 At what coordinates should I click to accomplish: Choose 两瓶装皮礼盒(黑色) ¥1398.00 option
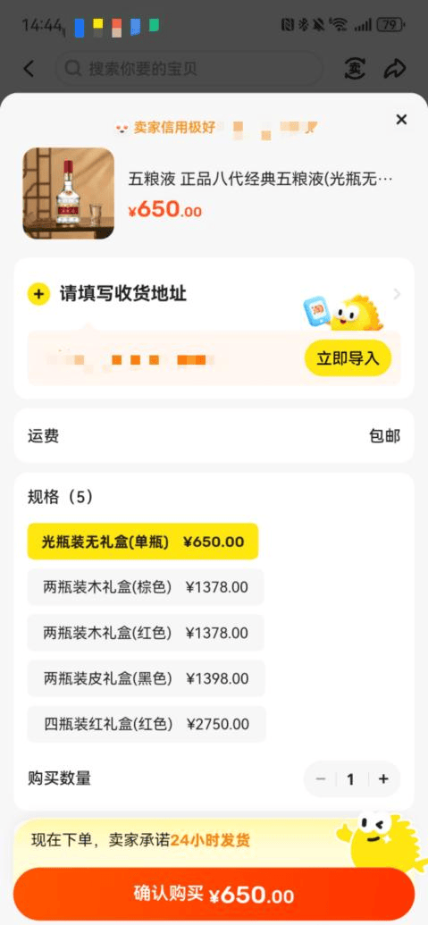pos(147,678)
